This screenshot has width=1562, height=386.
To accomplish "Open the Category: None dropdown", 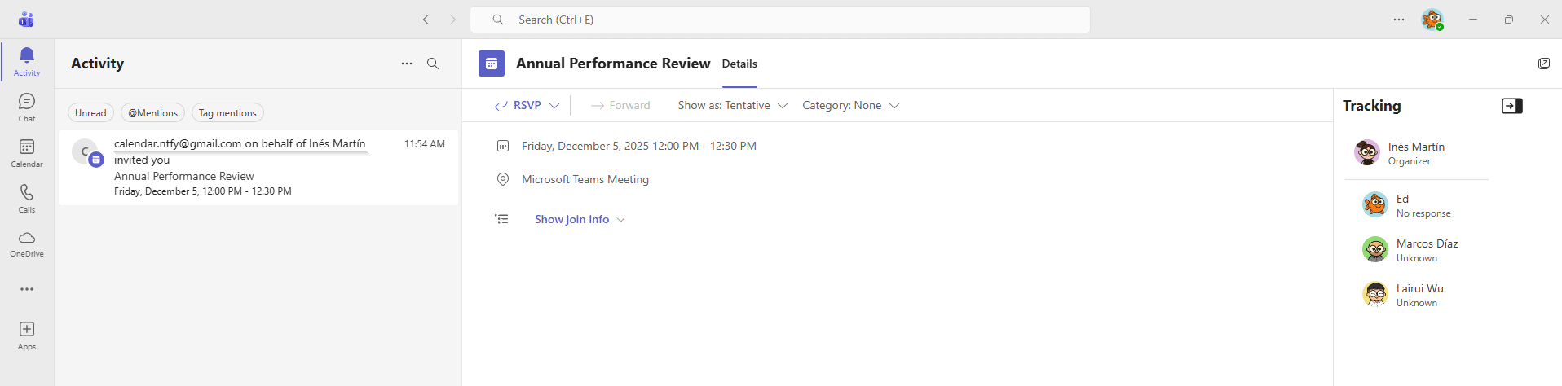I will click(850, 106).
